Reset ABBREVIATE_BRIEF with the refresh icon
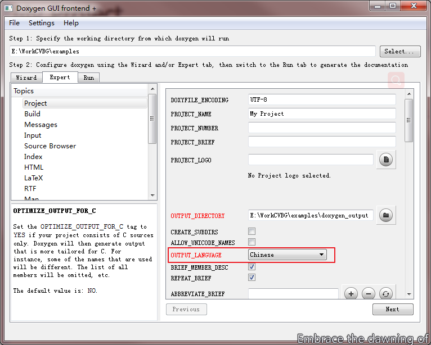The width and height of the screenshot is (431, 345). [x=385, y=294]
